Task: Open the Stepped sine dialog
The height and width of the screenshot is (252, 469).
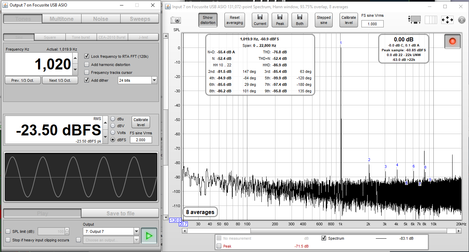Action: (324, 20)
